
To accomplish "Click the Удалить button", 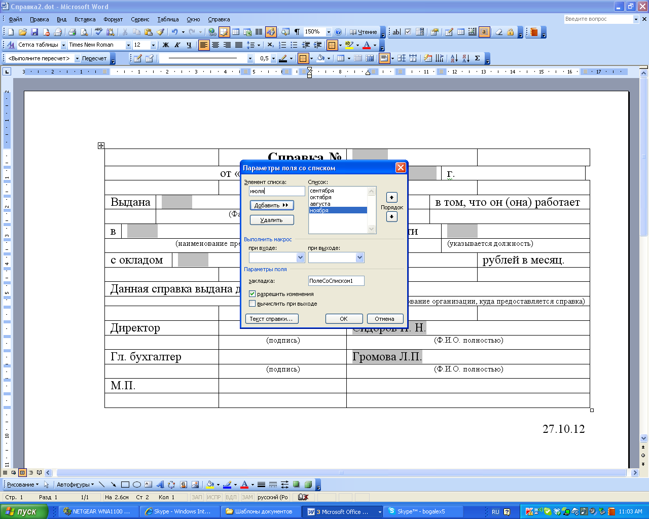I will [x=272, y=220].
